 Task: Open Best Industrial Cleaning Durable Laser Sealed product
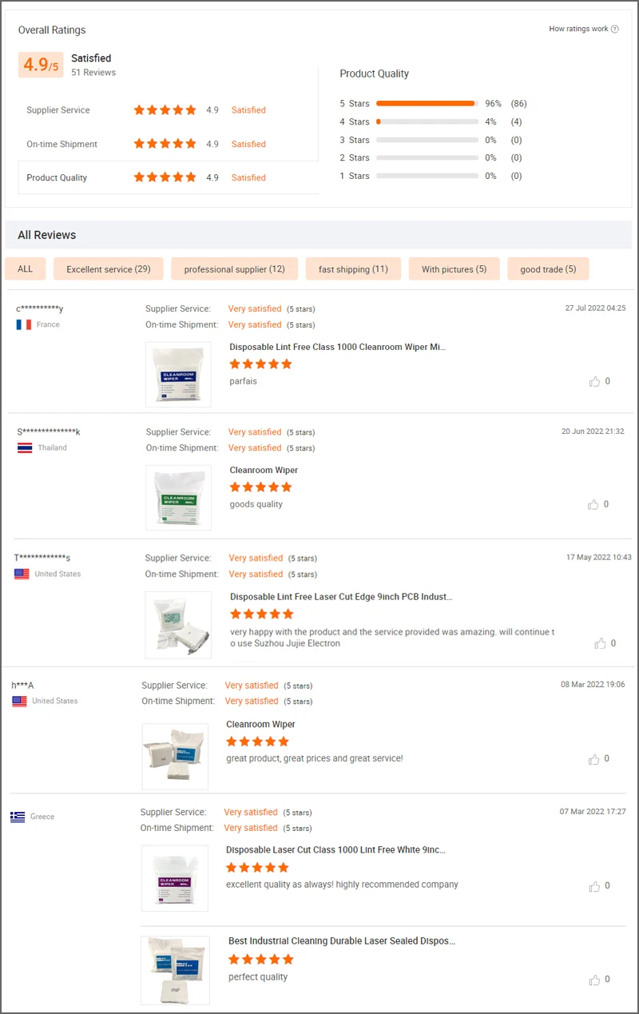pos(342,941)
